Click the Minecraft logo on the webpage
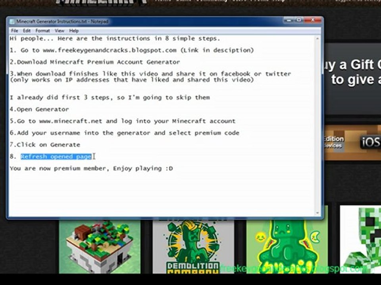 click(102, 2)
